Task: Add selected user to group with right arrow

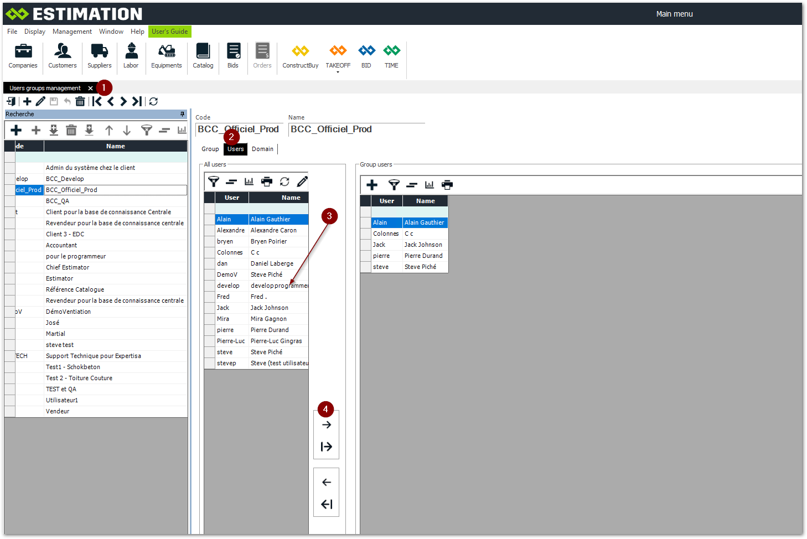Action: point(327,425)
